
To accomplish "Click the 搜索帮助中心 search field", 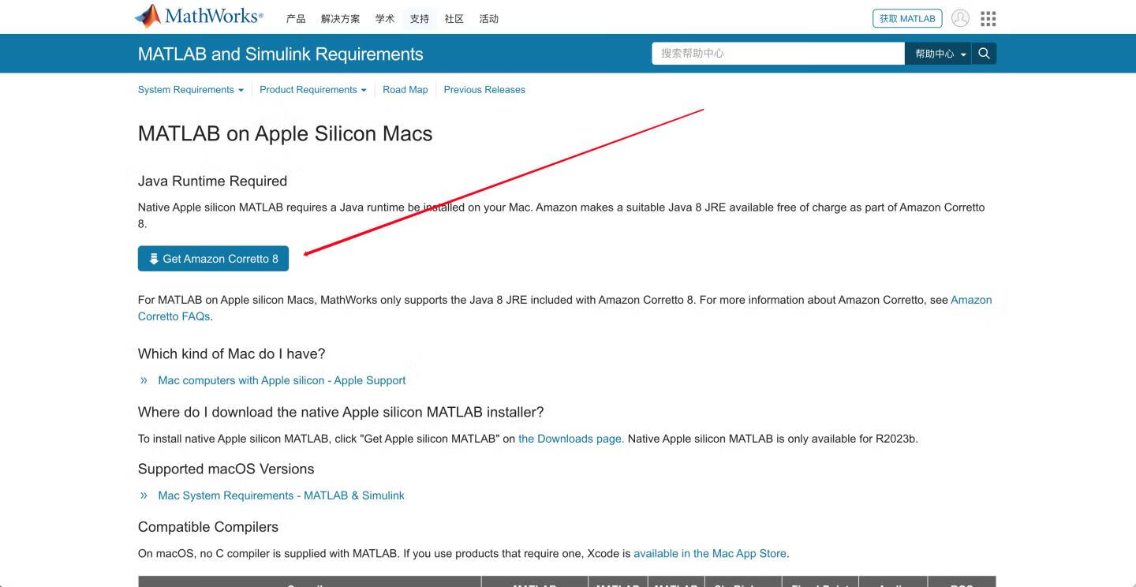I will tap(777, 54).
